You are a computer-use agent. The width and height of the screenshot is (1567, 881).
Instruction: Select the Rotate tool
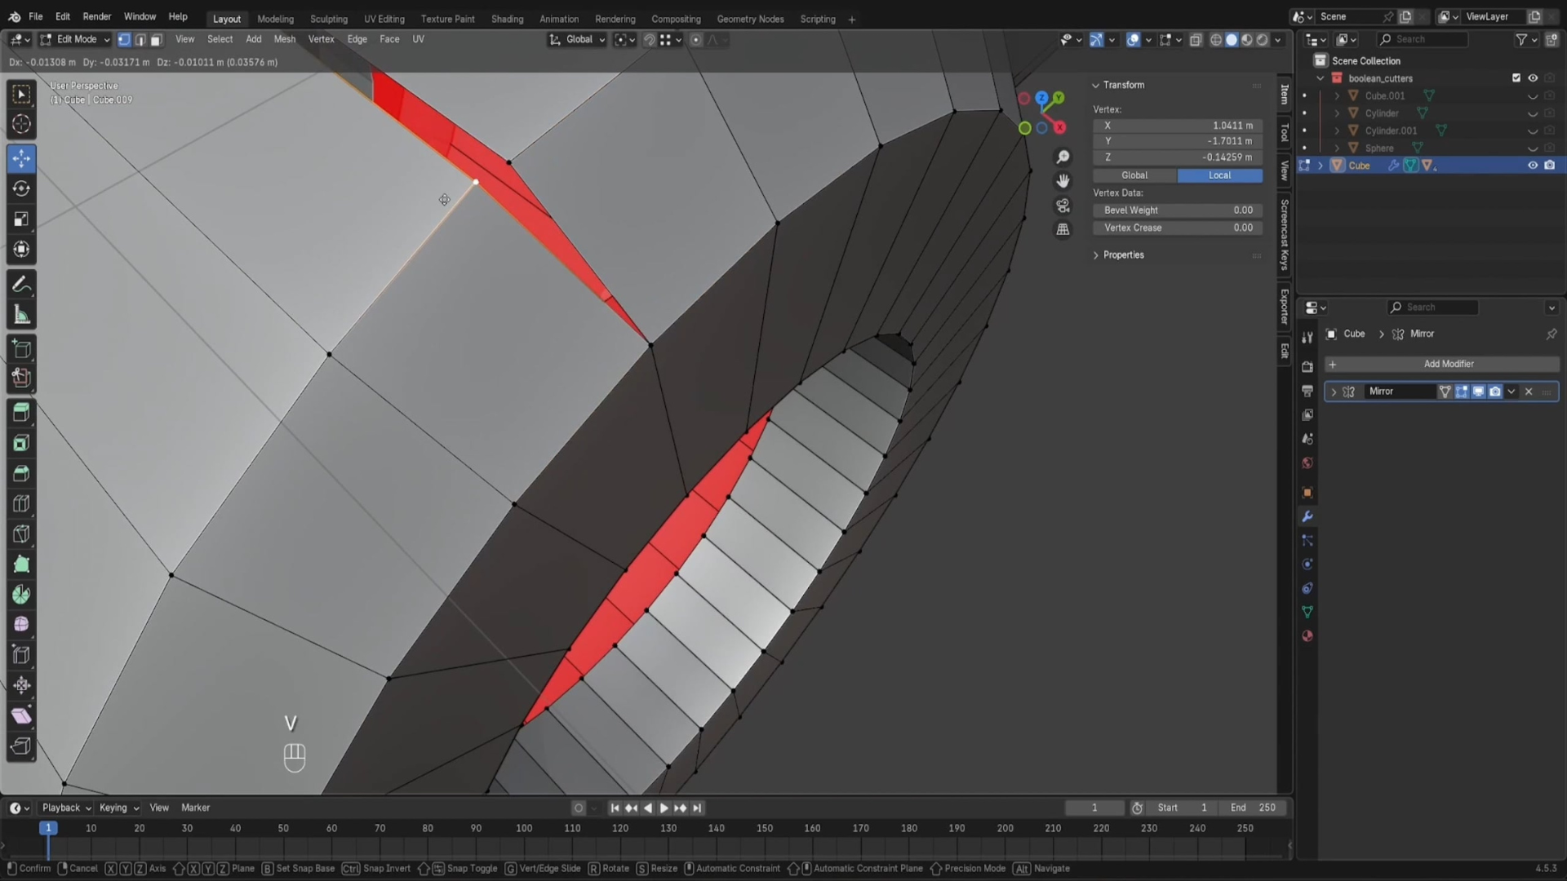pyautogui.click(x=21, y=188)
